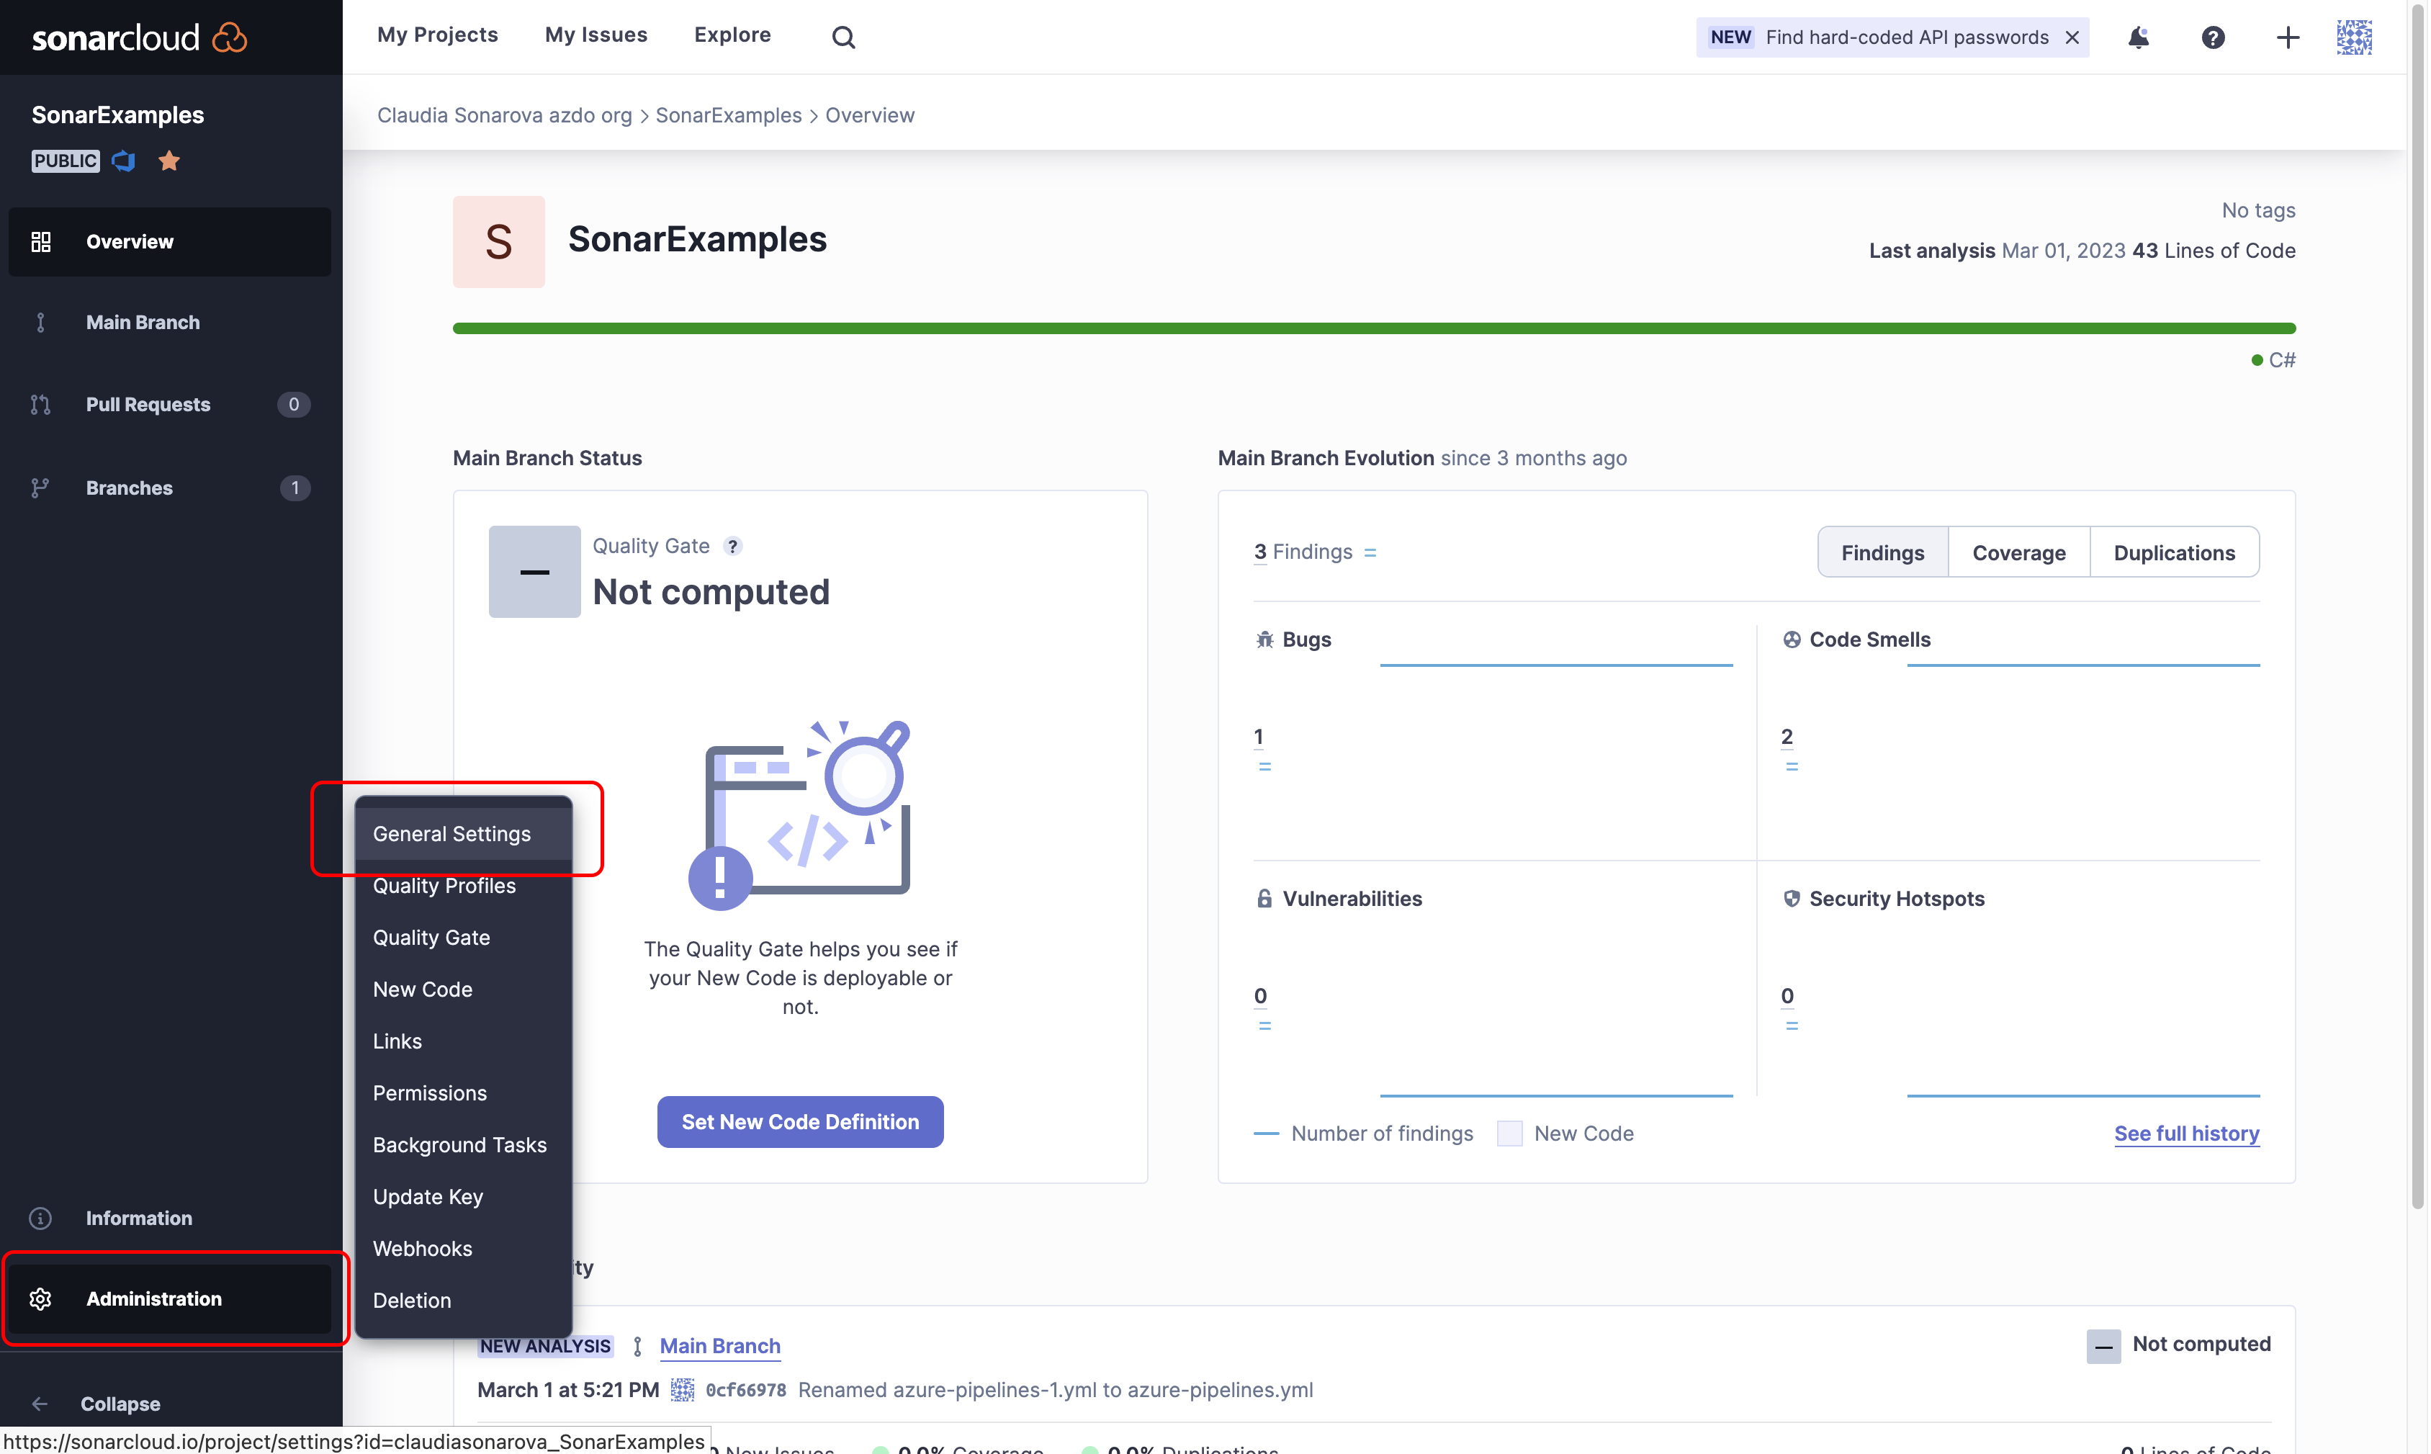The height and width of the screenshot is (1454, 2431).
Task: Click the Not computed dash badge in activity
Action: [x=2104, y=1346]
